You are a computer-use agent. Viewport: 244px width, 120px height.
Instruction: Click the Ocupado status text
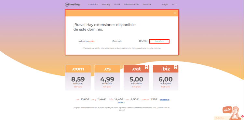click(117, 41)
